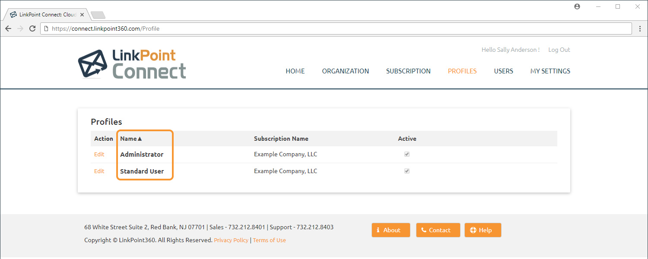The image size is (648, 259).
Task: Open the USERS menu item
Action: (504, 71)
